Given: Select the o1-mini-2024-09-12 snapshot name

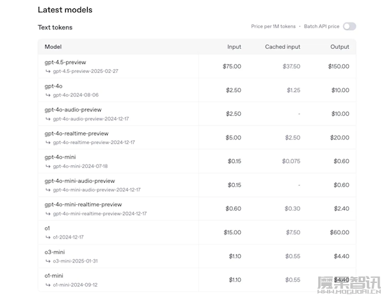Looking at the screenshot, I should (x=75, y=285).
